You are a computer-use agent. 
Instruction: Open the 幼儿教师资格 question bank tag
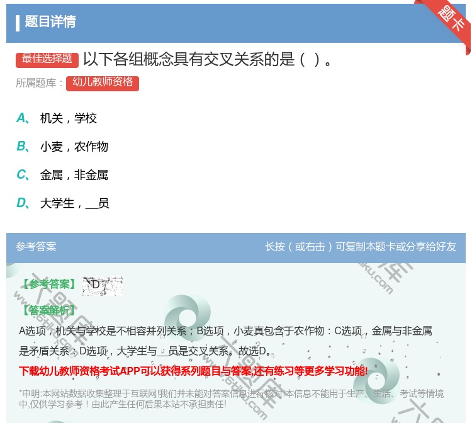(103, 83)
